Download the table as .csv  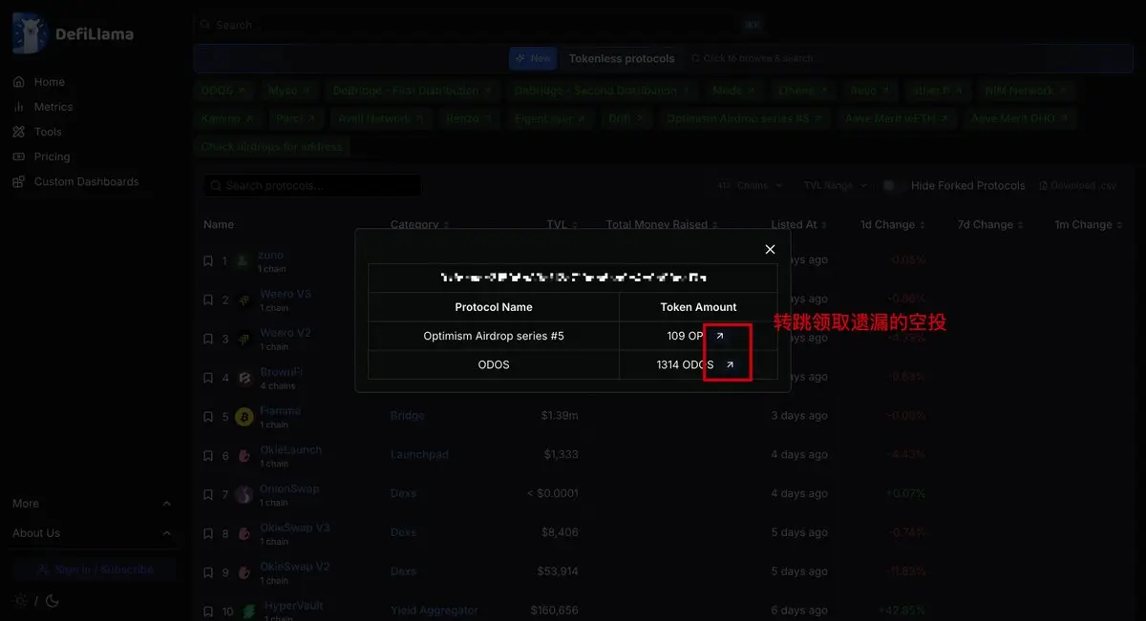tap(1077, 185)
